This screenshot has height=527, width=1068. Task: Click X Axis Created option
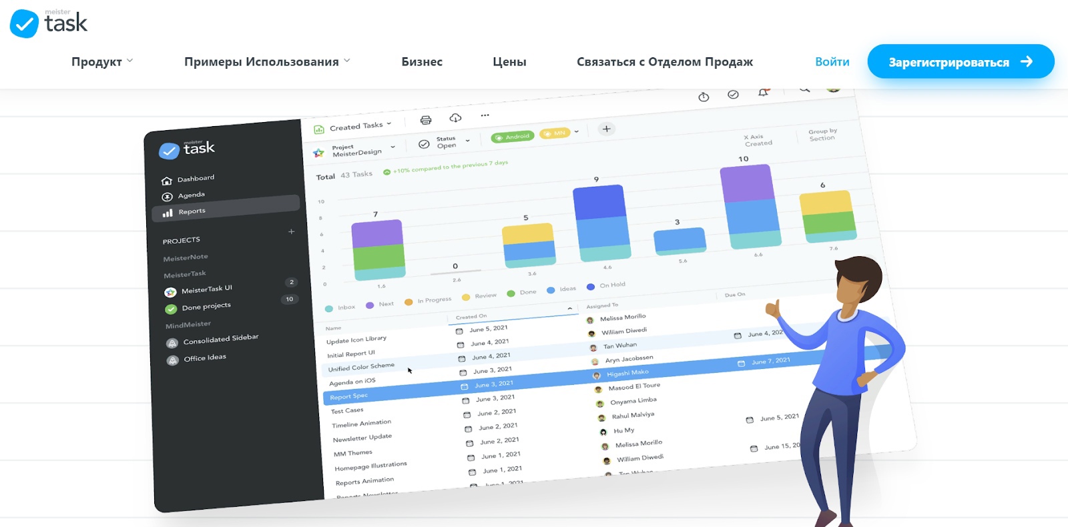pyautogui.click(x=758, y=140)
